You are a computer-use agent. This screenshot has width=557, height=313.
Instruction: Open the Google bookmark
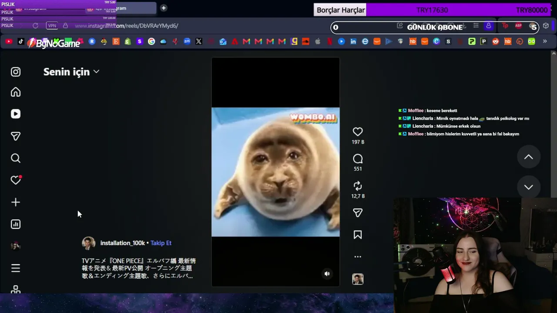[x=151, y=41]
